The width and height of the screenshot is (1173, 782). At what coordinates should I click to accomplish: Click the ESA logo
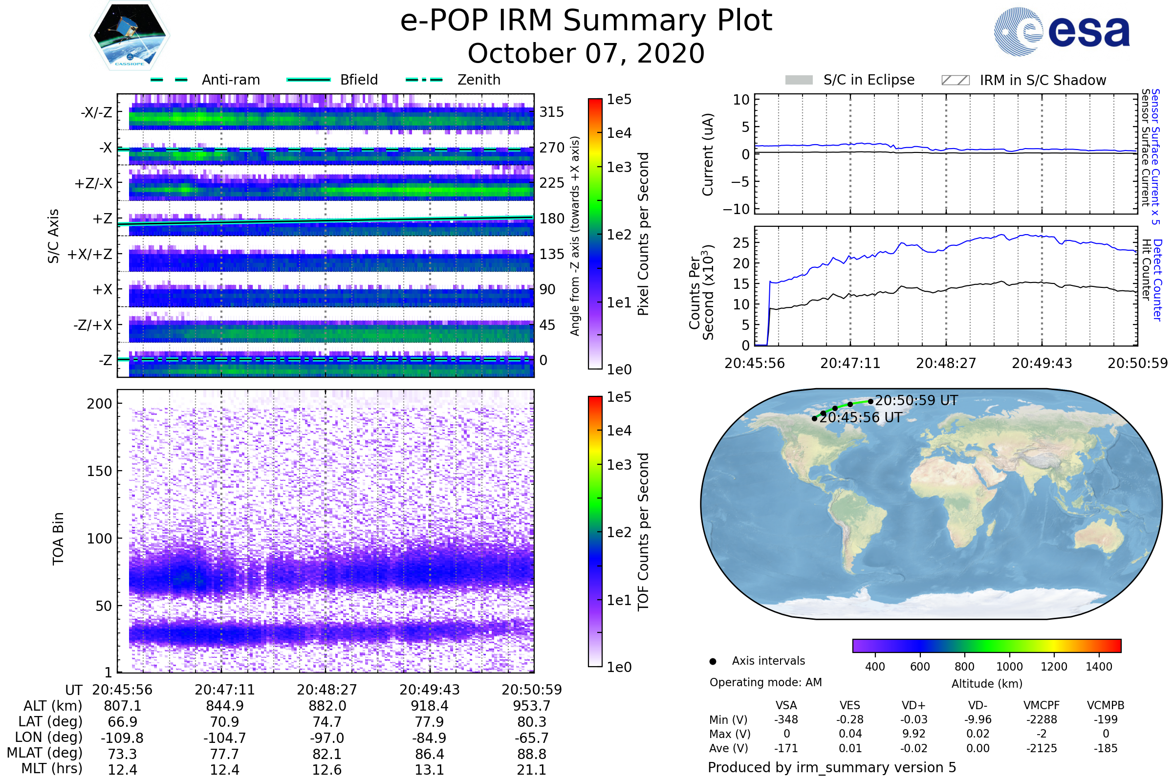tap(1061, 31)
